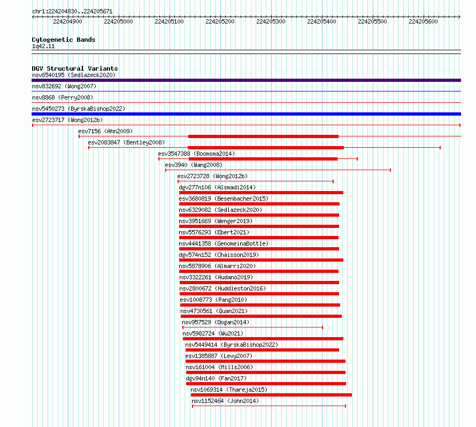
Task: Select the nsv832692 (Wong2007) variant label
Action: click(64, 86)
